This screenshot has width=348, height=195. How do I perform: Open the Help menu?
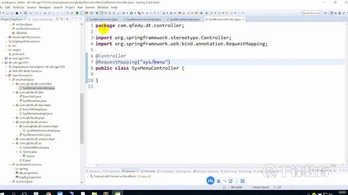point(114,7)
